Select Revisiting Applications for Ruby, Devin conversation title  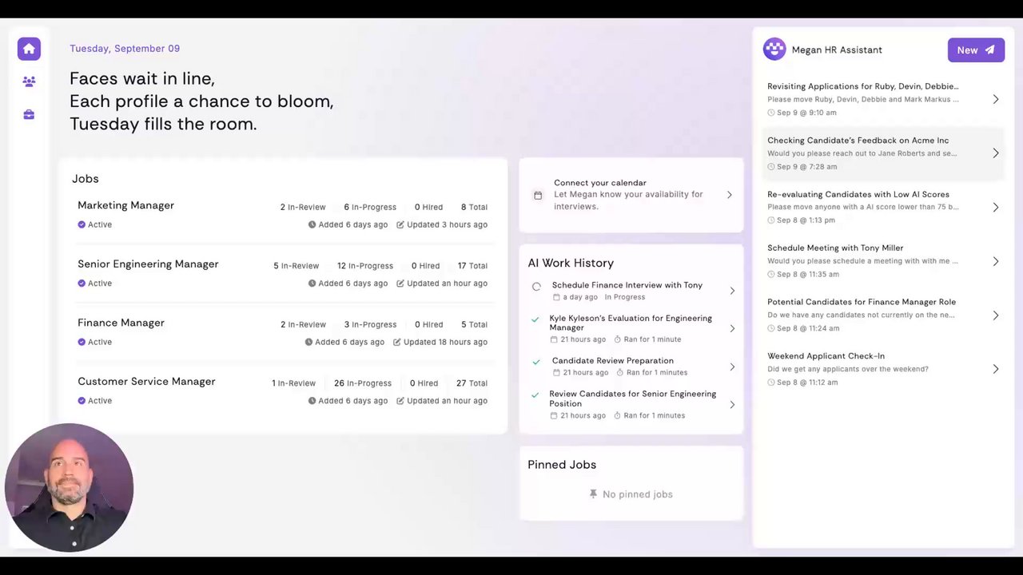863,86
